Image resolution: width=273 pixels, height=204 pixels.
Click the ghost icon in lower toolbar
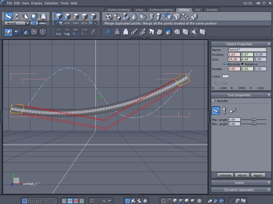point(117,32)
